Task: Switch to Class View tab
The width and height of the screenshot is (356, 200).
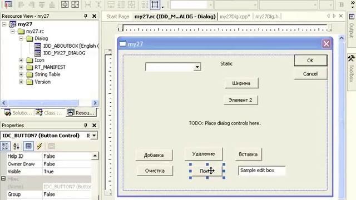Action: 49,113
